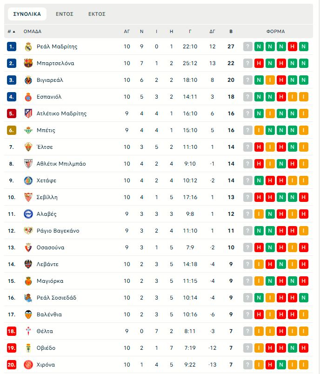Click the Villarreal yellow crest icon
320x374 pixels.
click(28, 80)
